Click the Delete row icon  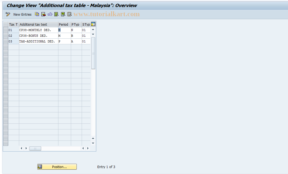(44, 14)
